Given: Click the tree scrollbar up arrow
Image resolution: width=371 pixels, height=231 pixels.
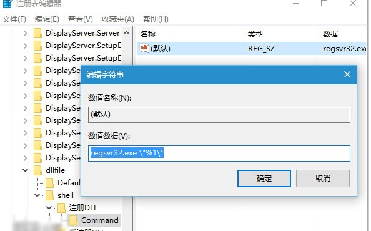Looking at the screenshot, I should pos(127,33).
